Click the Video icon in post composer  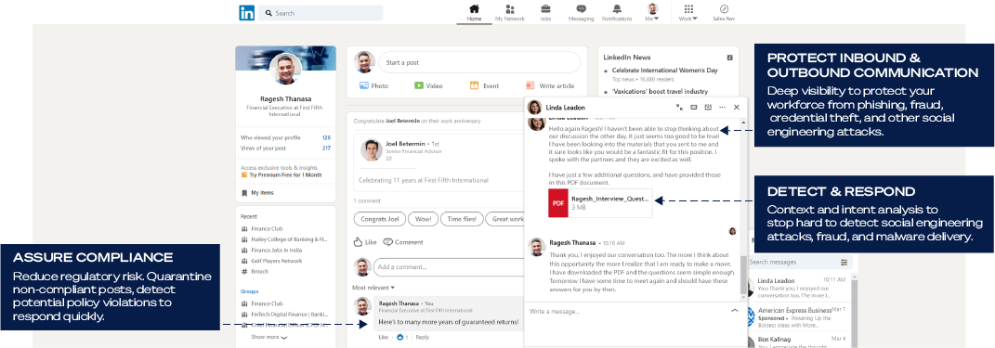(419, 85)
